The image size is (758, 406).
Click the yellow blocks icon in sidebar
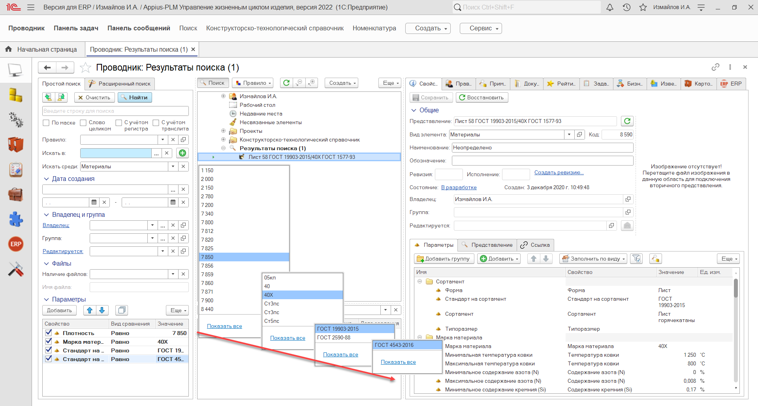point(15,95)
